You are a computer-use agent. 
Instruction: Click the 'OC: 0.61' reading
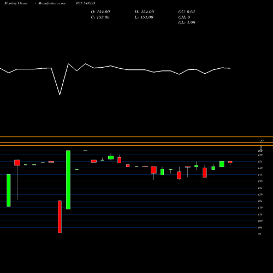tap(187, 12)
